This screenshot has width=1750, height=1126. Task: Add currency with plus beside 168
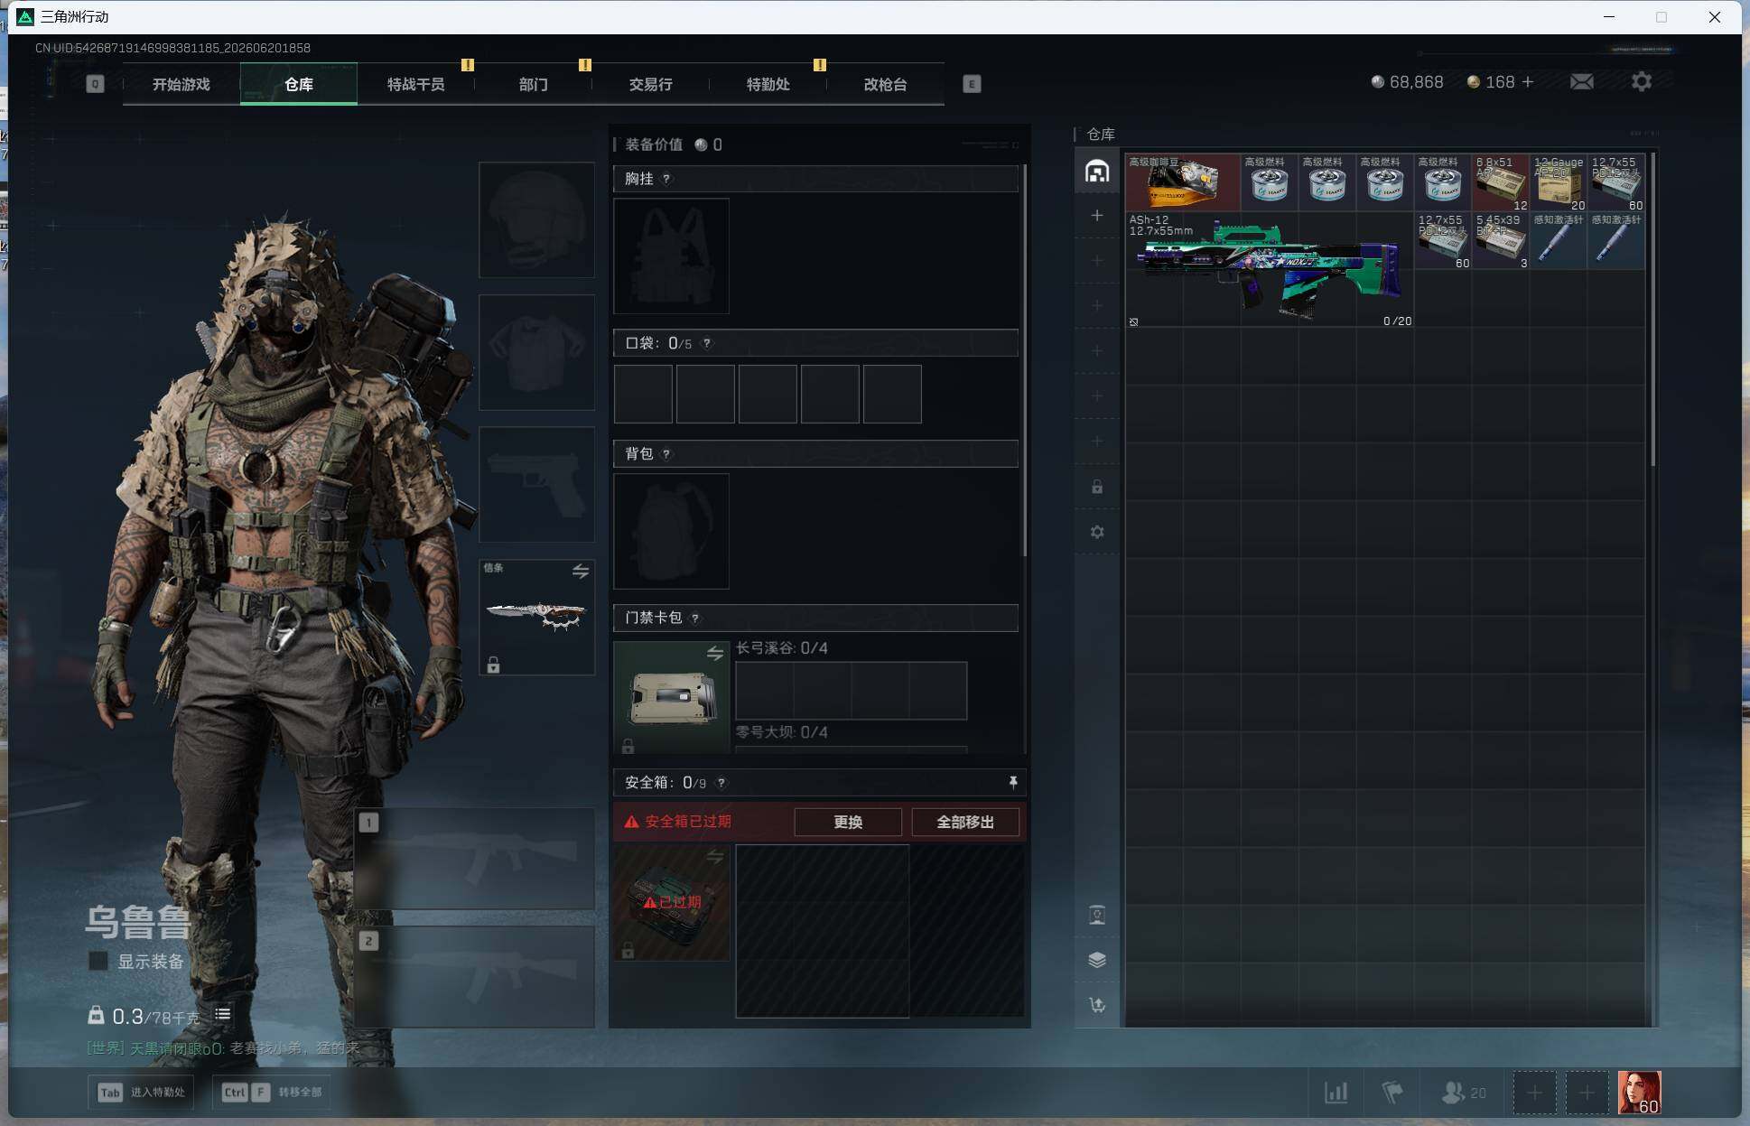(1528, 82)
